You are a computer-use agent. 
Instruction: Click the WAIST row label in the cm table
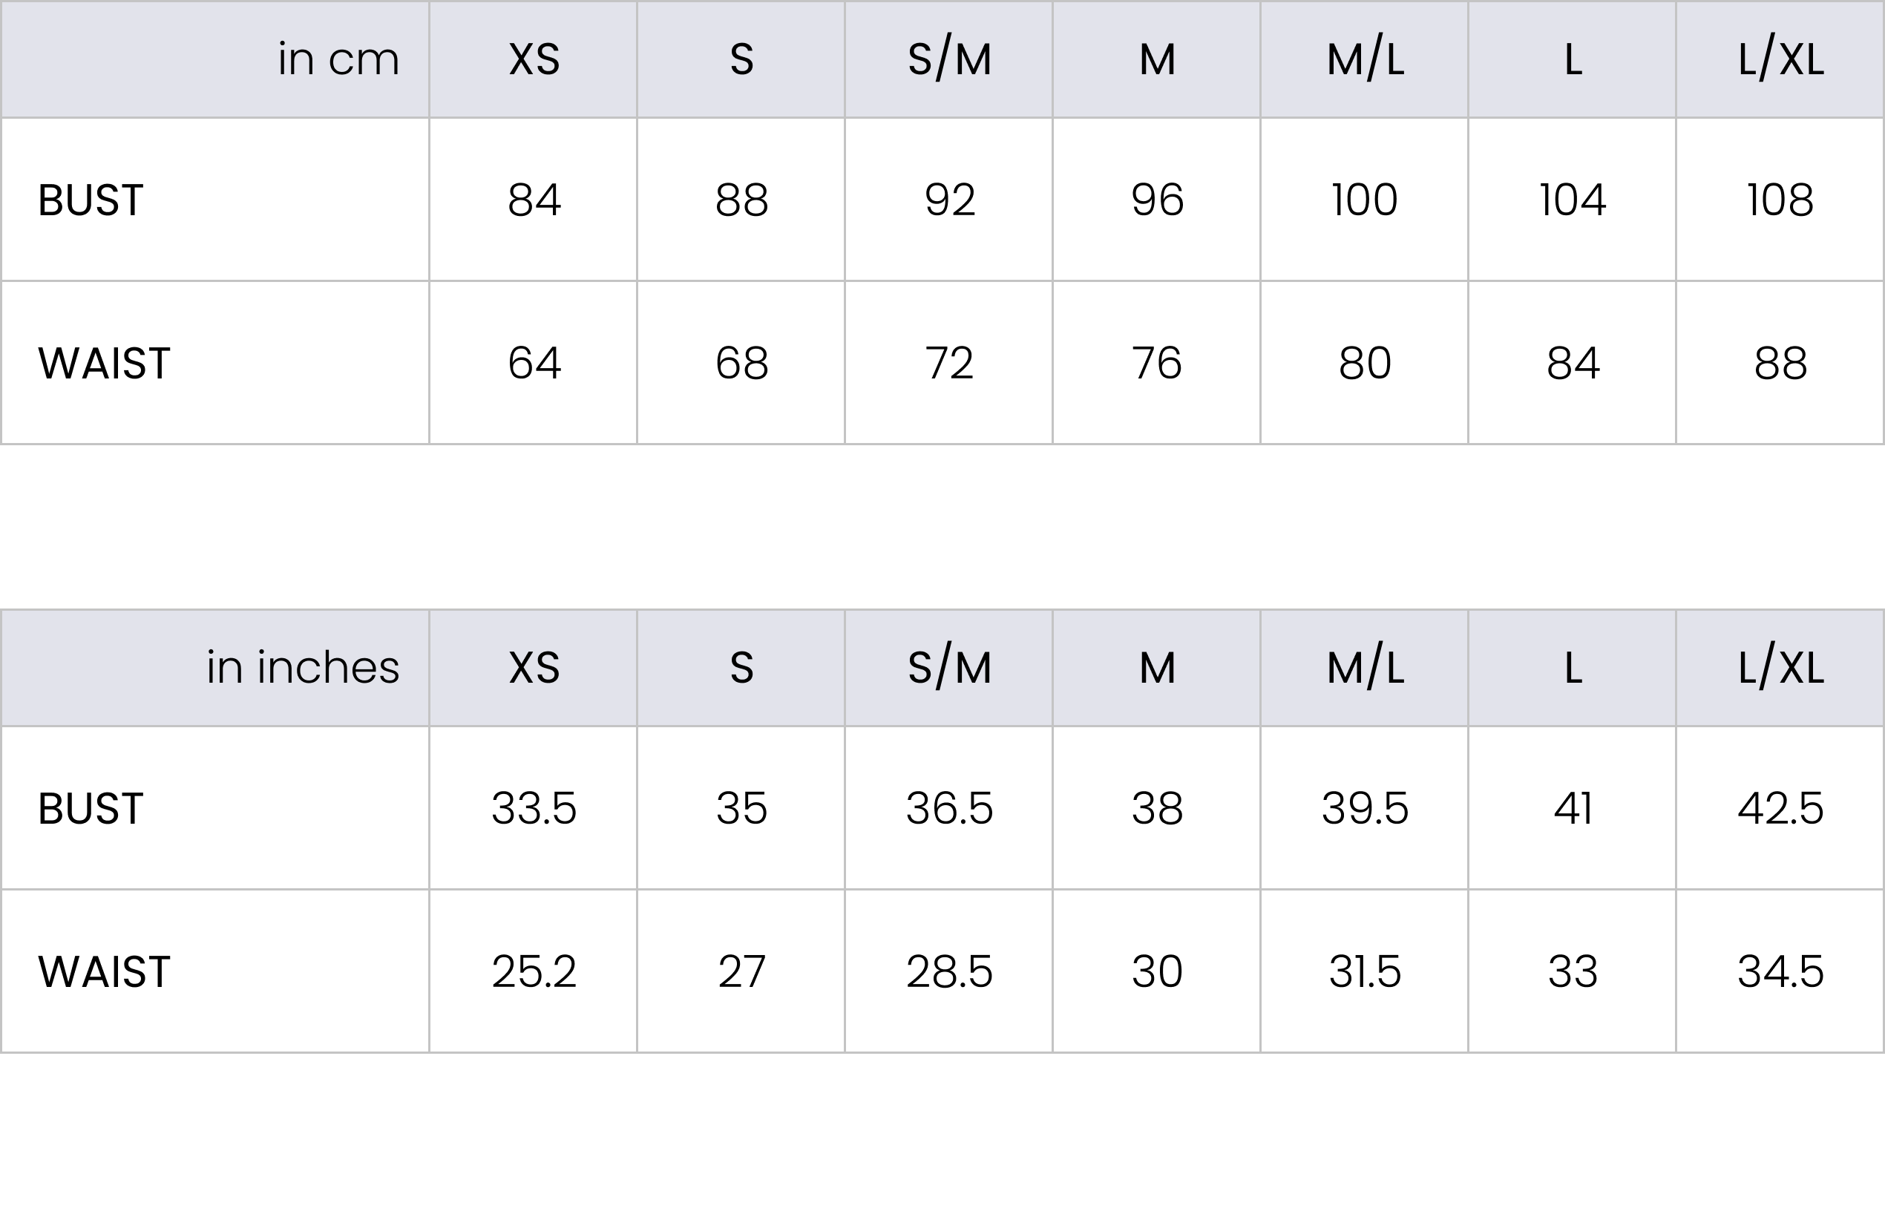pyautogui.click(x=105, y=364)
